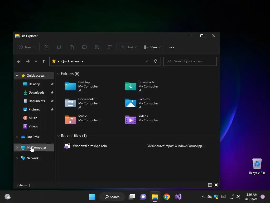The image size is (270, 203).
Task: Select Pictures in the navigation pane
Action: [34, 109]
